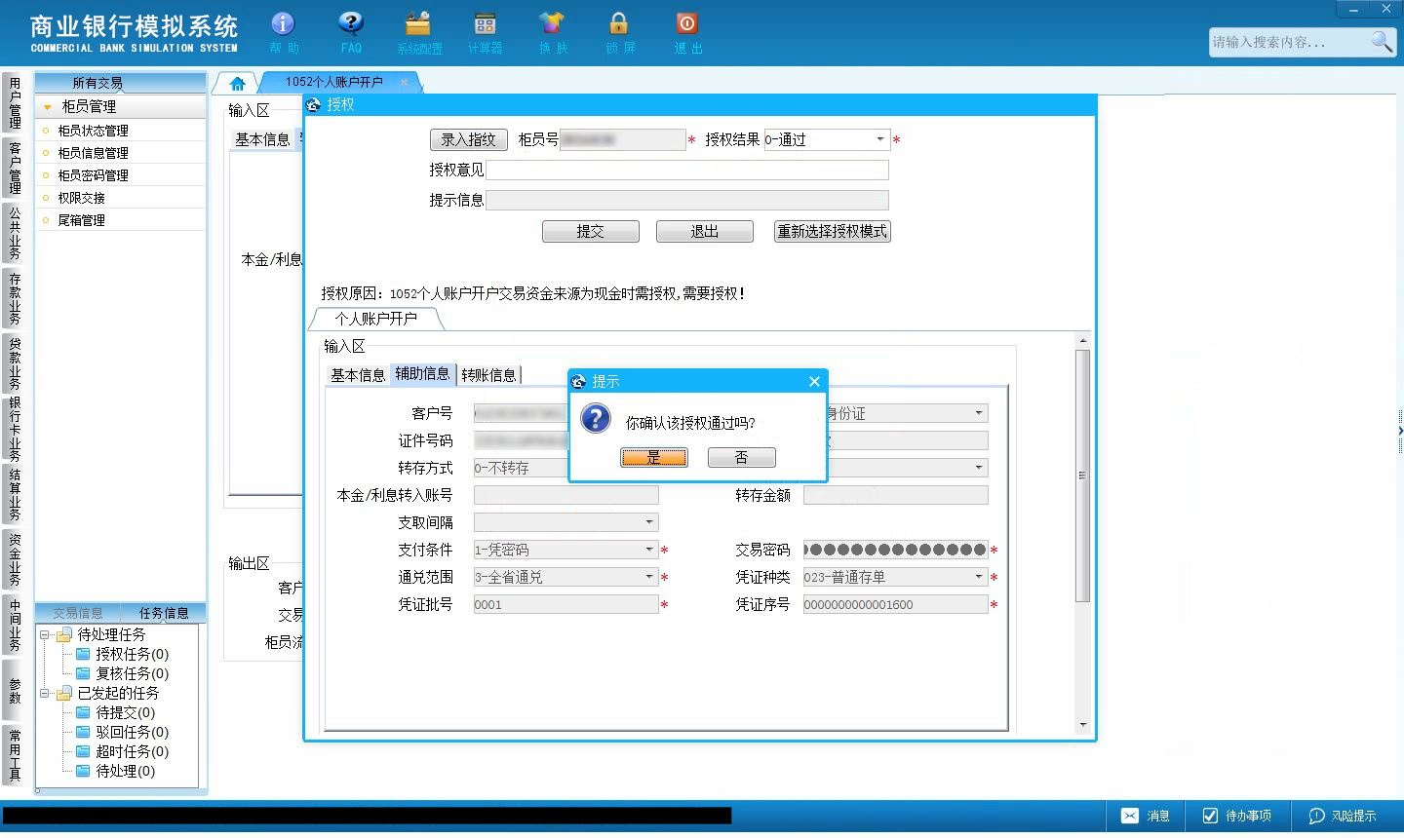Launch the 计算器 calculator icon
Viewport: 1404px width, 838px height.
tap(485, 32)
